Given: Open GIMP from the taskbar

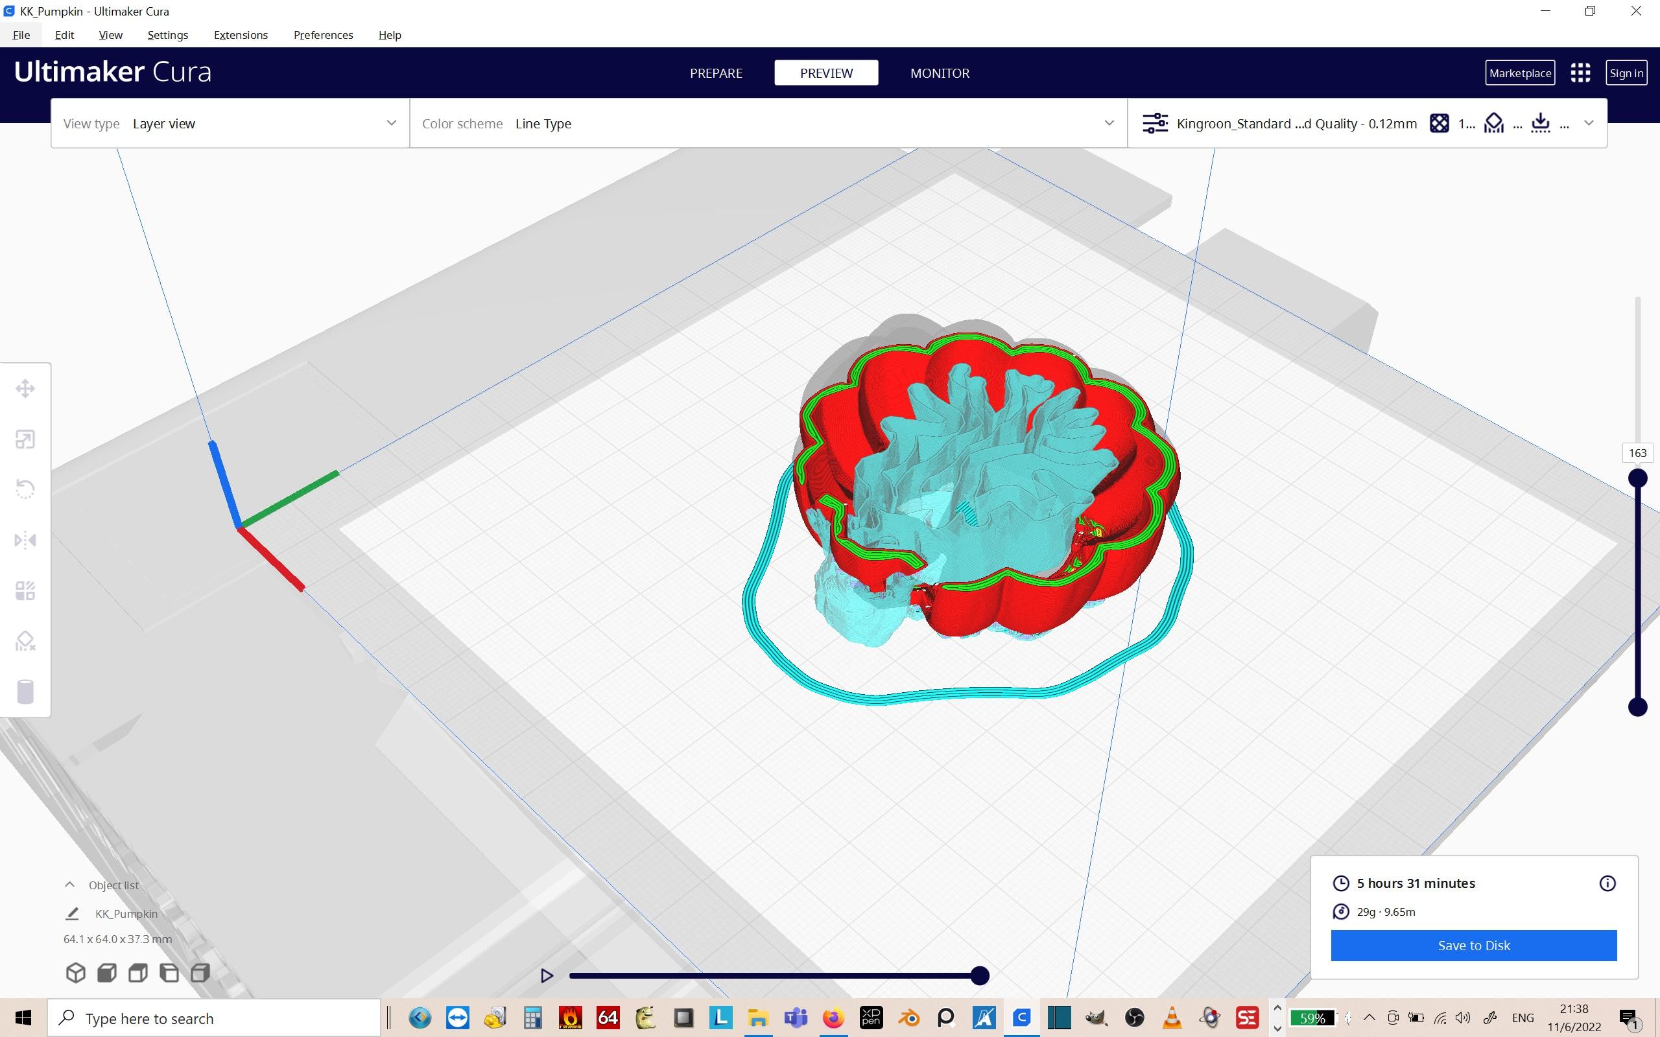Looking at the screenshot, I should click(x=1096, y=1018).
